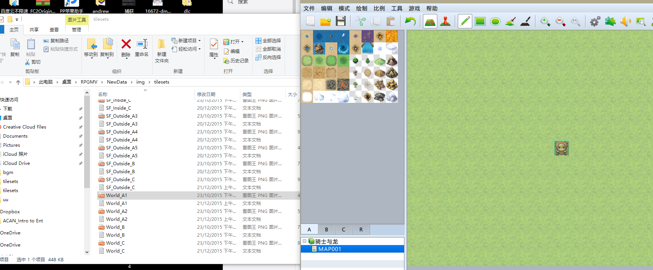This screenshot has width=653, height=270.
Task: Click the Undo arrow in the editor toolbar
Action: (x=410, y=22)
